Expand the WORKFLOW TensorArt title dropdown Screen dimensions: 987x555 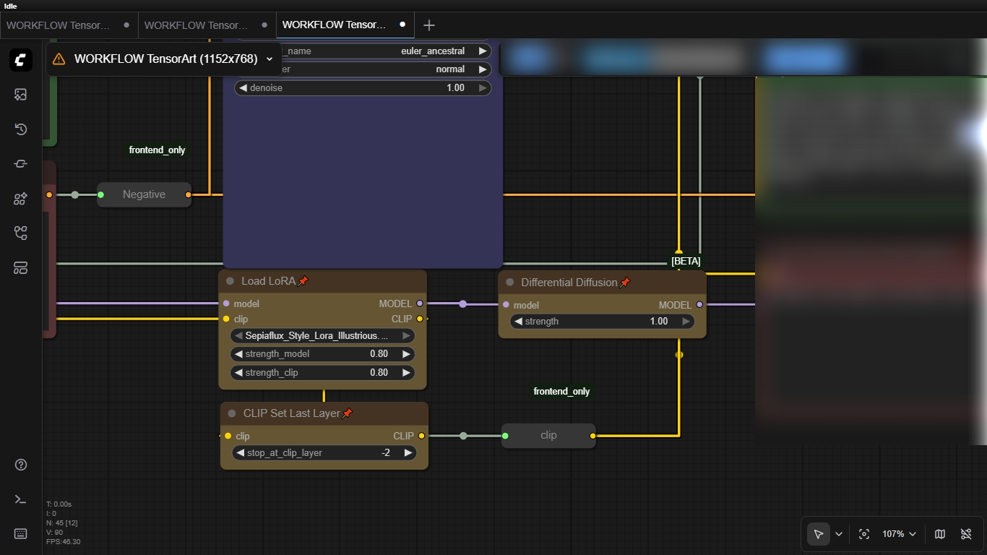click(270, 59)
